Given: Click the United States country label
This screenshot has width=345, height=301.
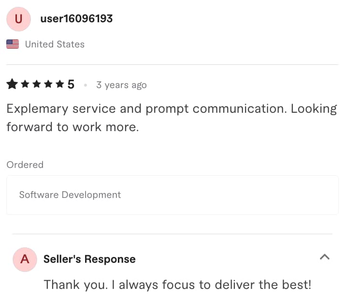Looking at the screenshot, I should 55,44.
